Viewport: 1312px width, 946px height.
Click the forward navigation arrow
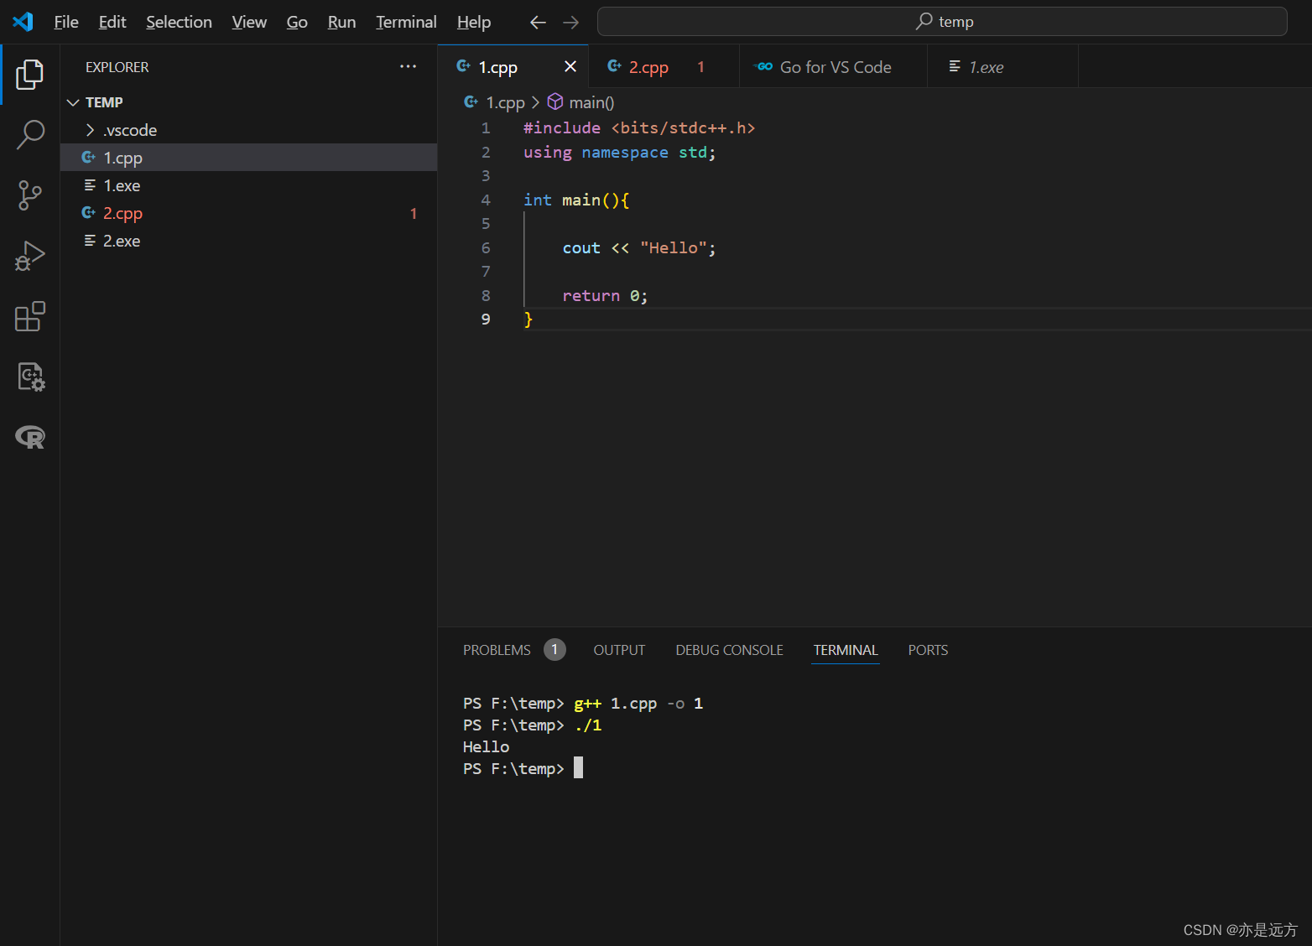click(x=570, y=22)
